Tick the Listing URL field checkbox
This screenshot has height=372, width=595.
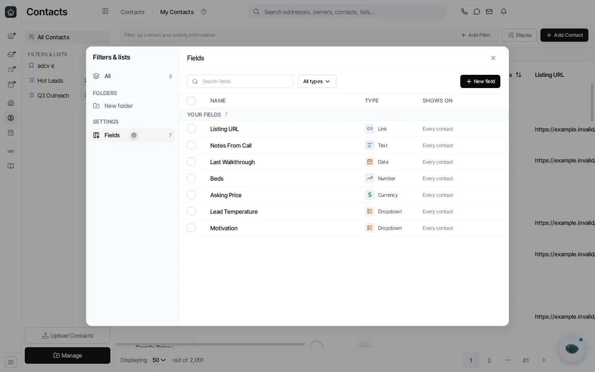coord(191,129)
